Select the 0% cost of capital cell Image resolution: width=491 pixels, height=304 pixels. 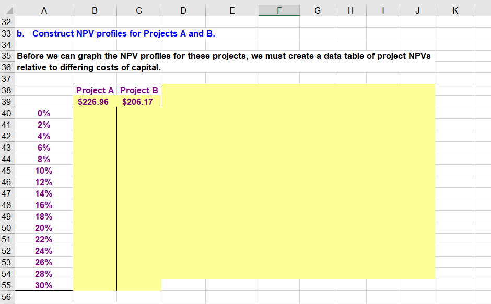44,113
